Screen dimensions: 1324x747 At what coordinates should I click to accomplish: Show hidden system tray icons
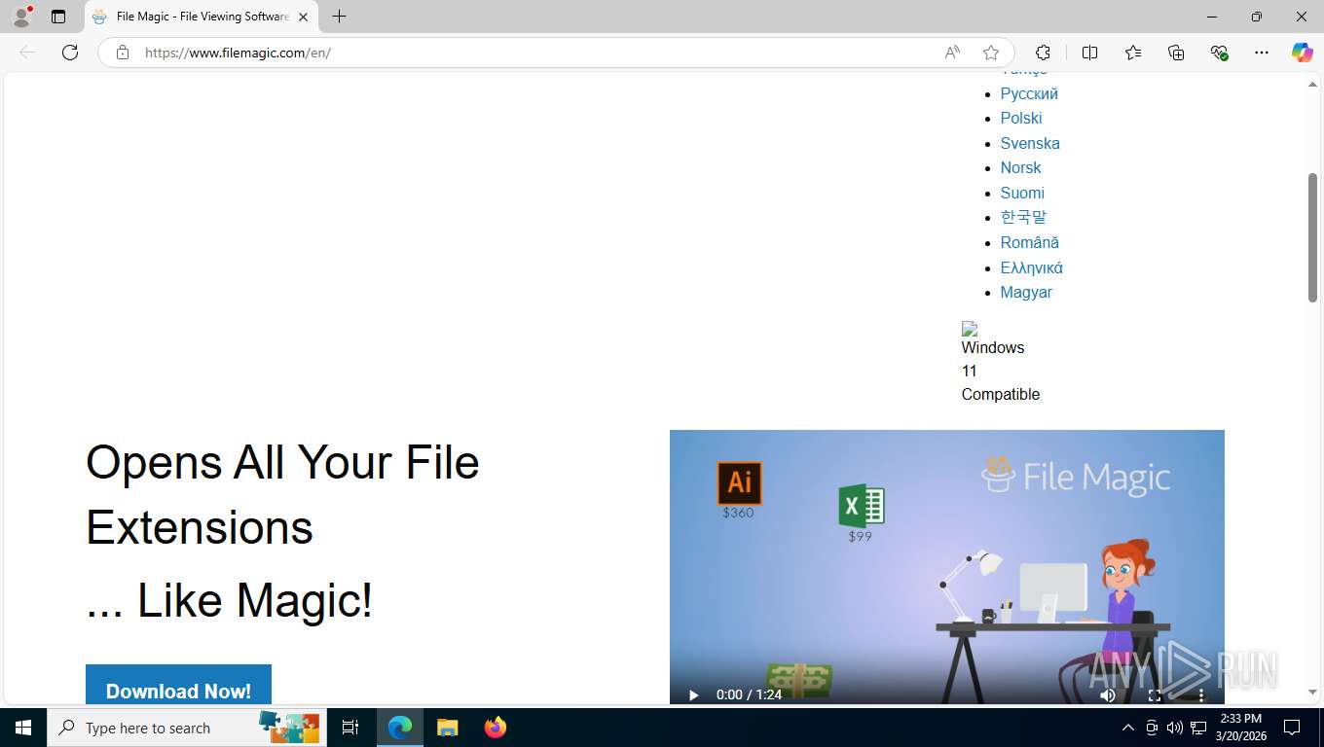click(1127, 728)
